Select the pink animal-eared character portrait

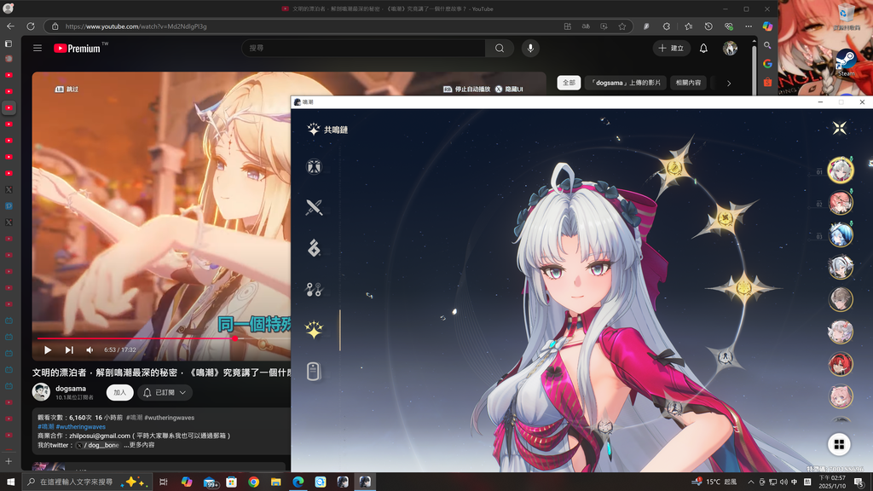point(840,396)
